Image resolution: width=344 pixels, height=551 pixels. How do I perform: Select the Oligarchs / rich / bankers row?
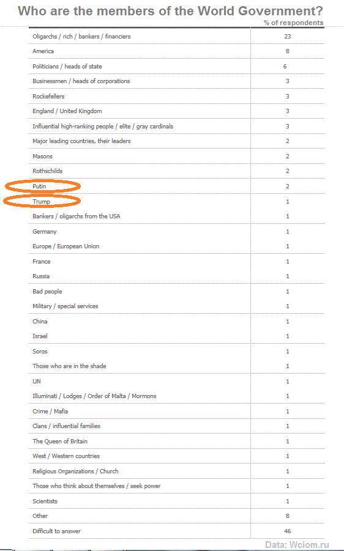tap(176, 36)
